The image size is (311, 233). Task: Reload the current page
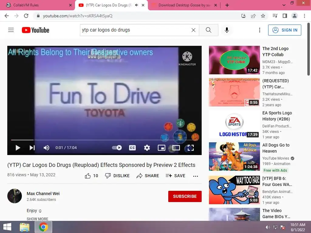pos(26,16)
